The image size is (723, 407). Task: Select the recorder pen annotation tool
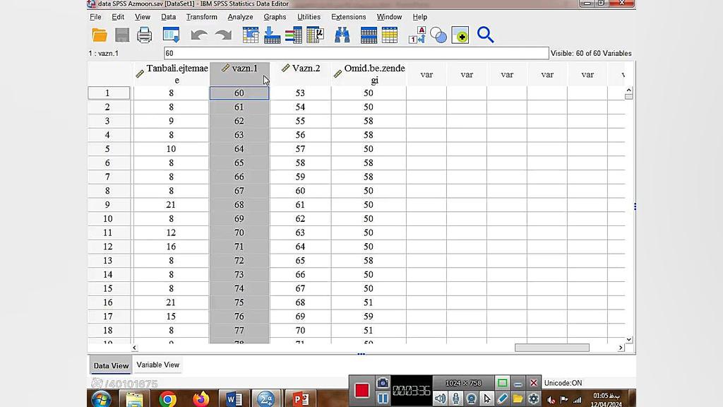click(x=503, y=399)
